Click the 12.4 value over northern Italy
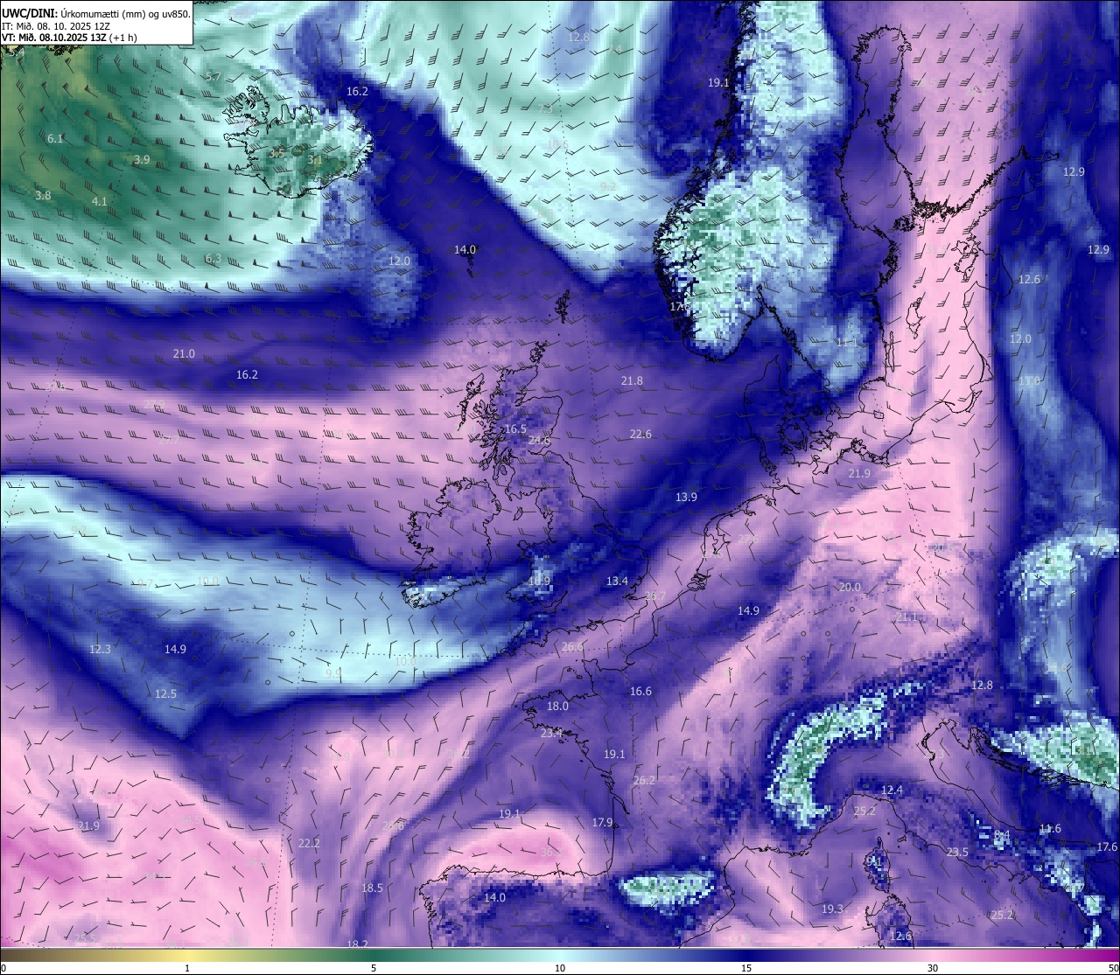This screenshot has width=1120, height=975. (x=892, y=790)
